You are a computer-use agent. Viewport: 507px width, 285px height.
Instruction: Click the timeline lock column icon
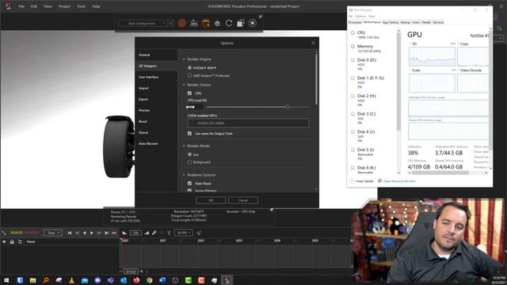pyautogui.click(x=12, y=241)
